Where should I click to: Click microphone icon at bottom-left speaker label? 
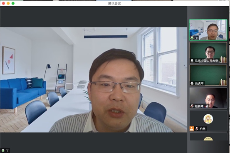tap(3, 151)
